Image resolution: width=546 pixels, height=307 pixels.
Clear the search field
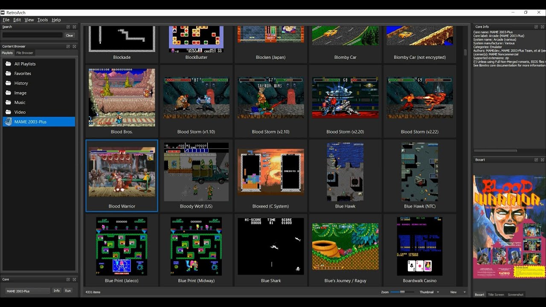[70, 35]
